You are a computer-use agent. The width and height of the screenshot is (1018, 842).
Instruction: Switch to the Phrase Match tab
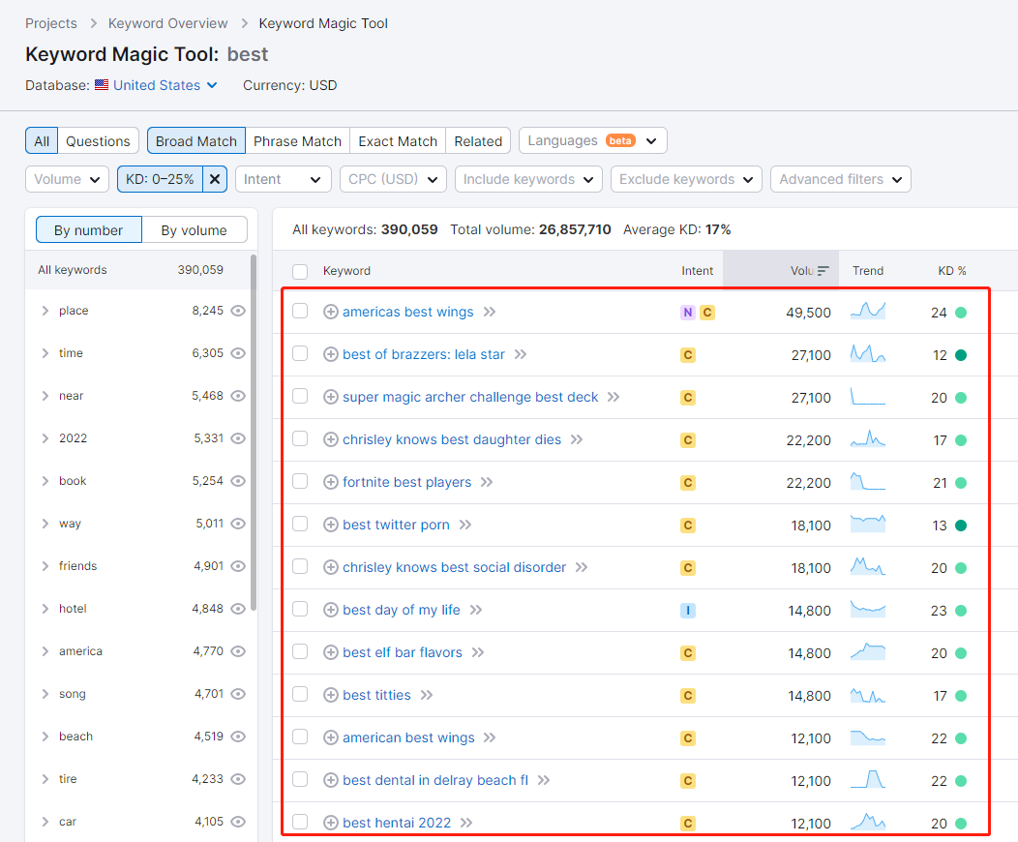(297, 141)
